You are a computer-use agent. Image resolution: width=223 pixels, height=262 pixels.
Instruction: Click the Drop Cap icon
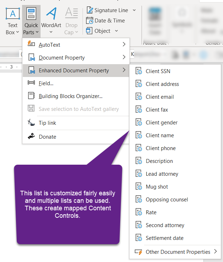click(x=71, y=13)
